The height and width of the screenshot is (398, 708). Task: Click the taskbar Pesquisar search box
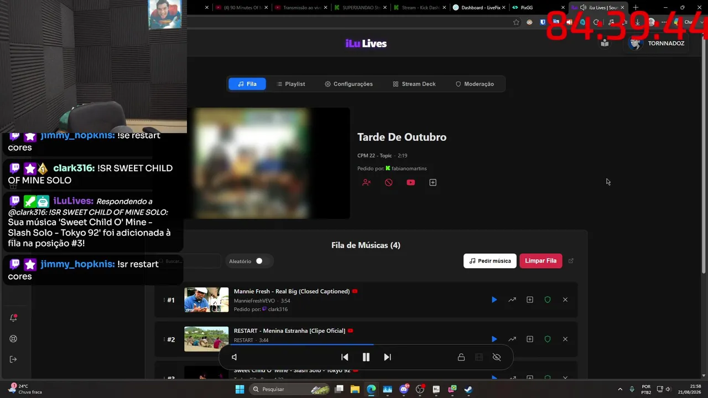(290, 389)
